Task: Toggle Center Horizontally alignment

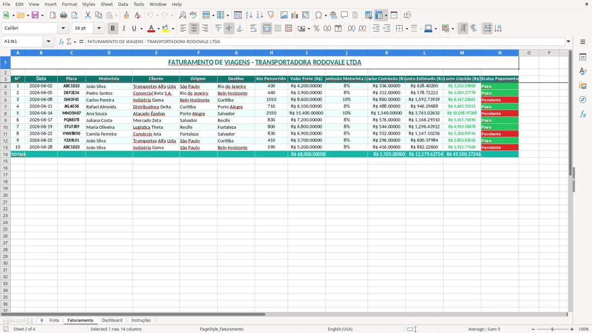Action: tap(194, 29)
